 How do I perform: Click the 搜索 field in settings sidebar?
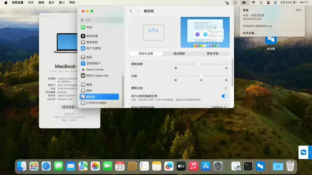pyautogui.click(x=101, y=20)
